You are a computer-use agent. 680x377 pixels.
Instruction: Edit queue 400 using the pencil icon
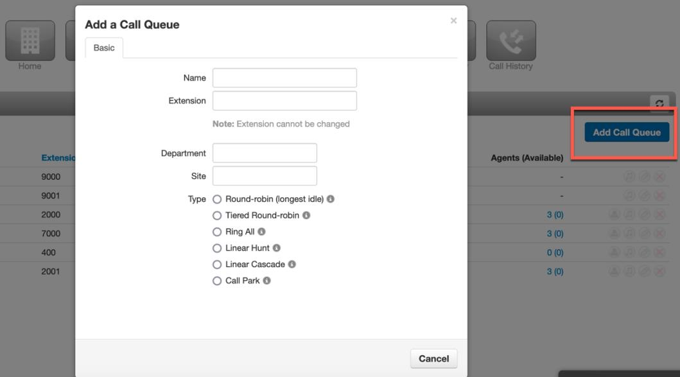(x=645, y=252)
